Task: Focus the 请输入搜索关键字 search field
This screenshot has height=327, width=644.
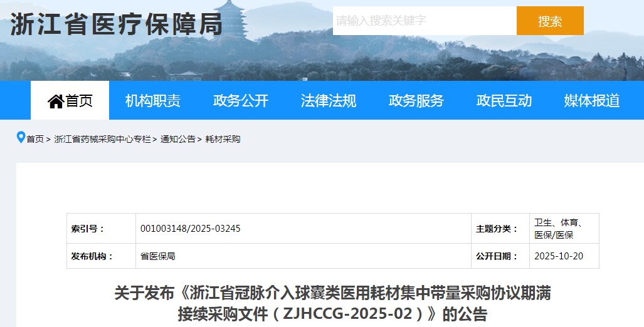Action: pyautogui.click(x=424, y=21)
